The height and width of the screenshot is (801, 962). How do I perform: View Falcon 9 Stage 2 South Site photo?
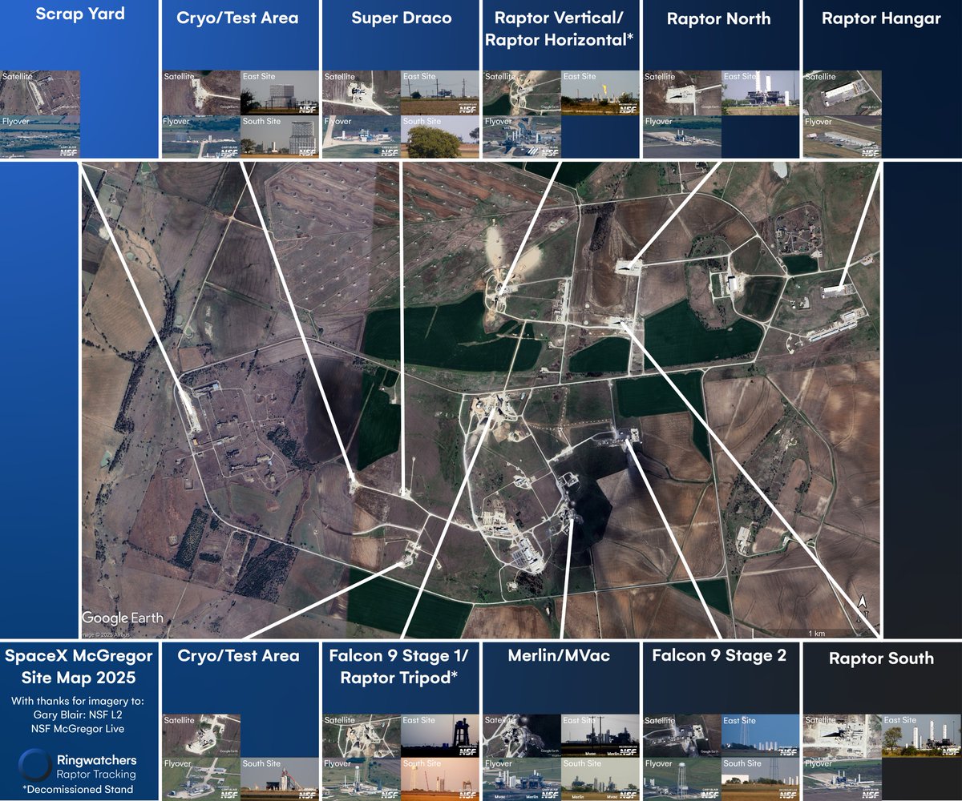click(x=760, y=779)
